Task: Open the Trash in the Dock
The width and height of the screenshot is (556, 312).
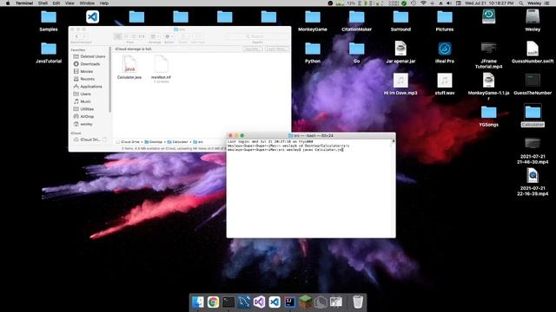Action: [358, 302]
